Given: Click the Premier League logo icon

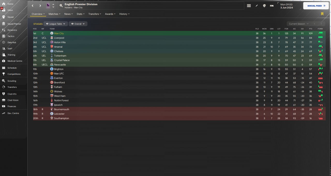Looking at the screenshot, I should 48,6.
